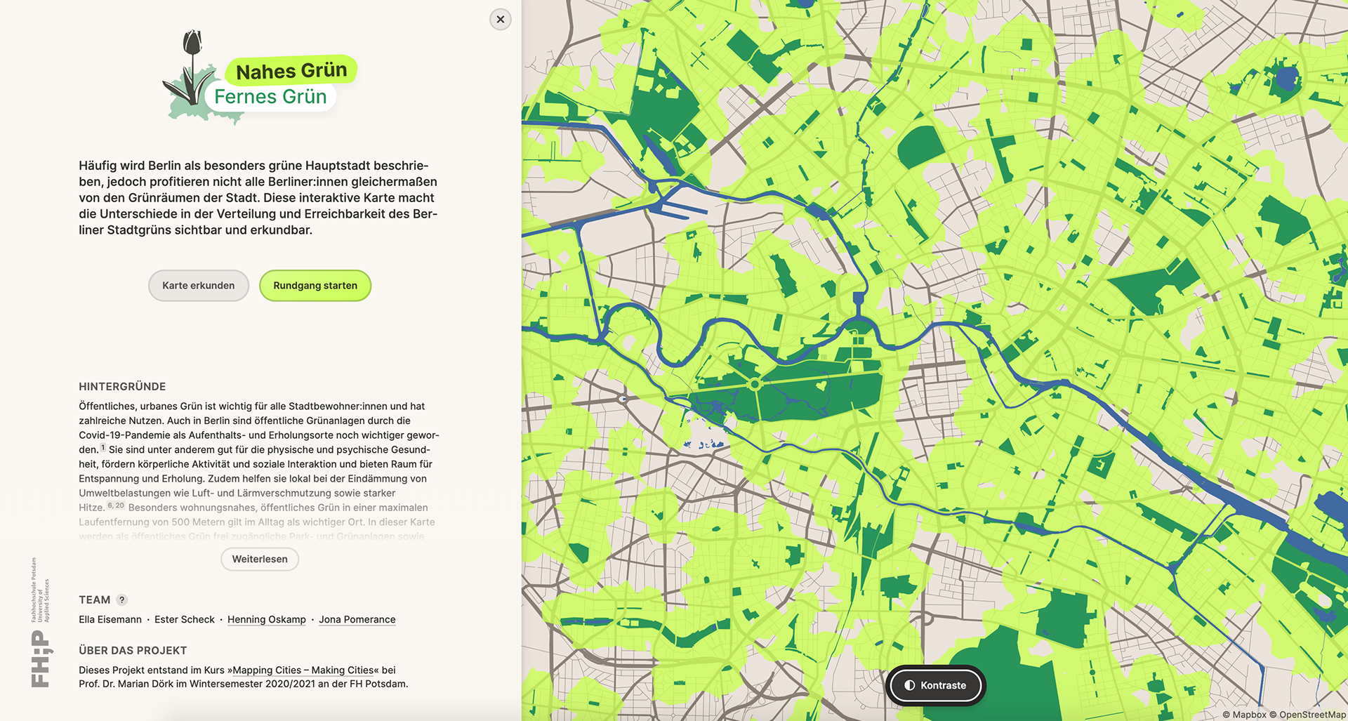Click the half-circle contrast icon
Viewport: 1348px width, 721px height.
909,685
